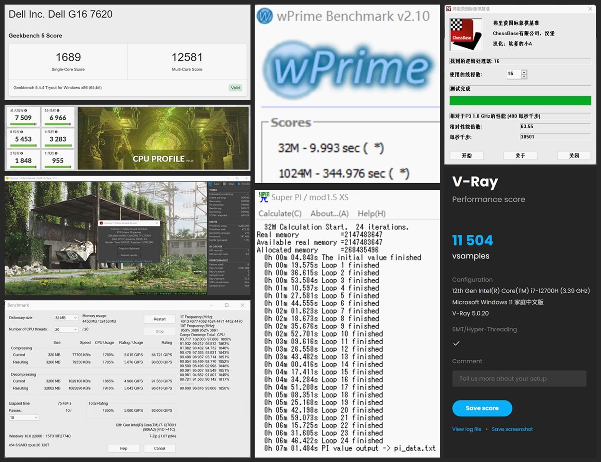601x462 pixels.
Task: Click the 16 threads score 6 966
Action: (58, 118)
